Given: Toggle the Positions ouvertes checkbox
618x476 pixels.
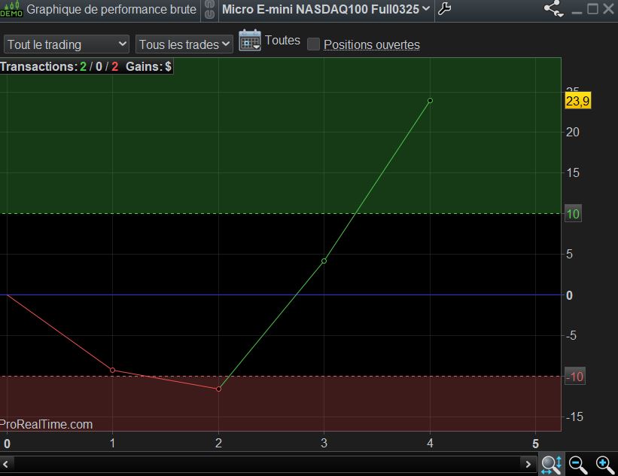Looking at the screenshot, I should [313, 44].
